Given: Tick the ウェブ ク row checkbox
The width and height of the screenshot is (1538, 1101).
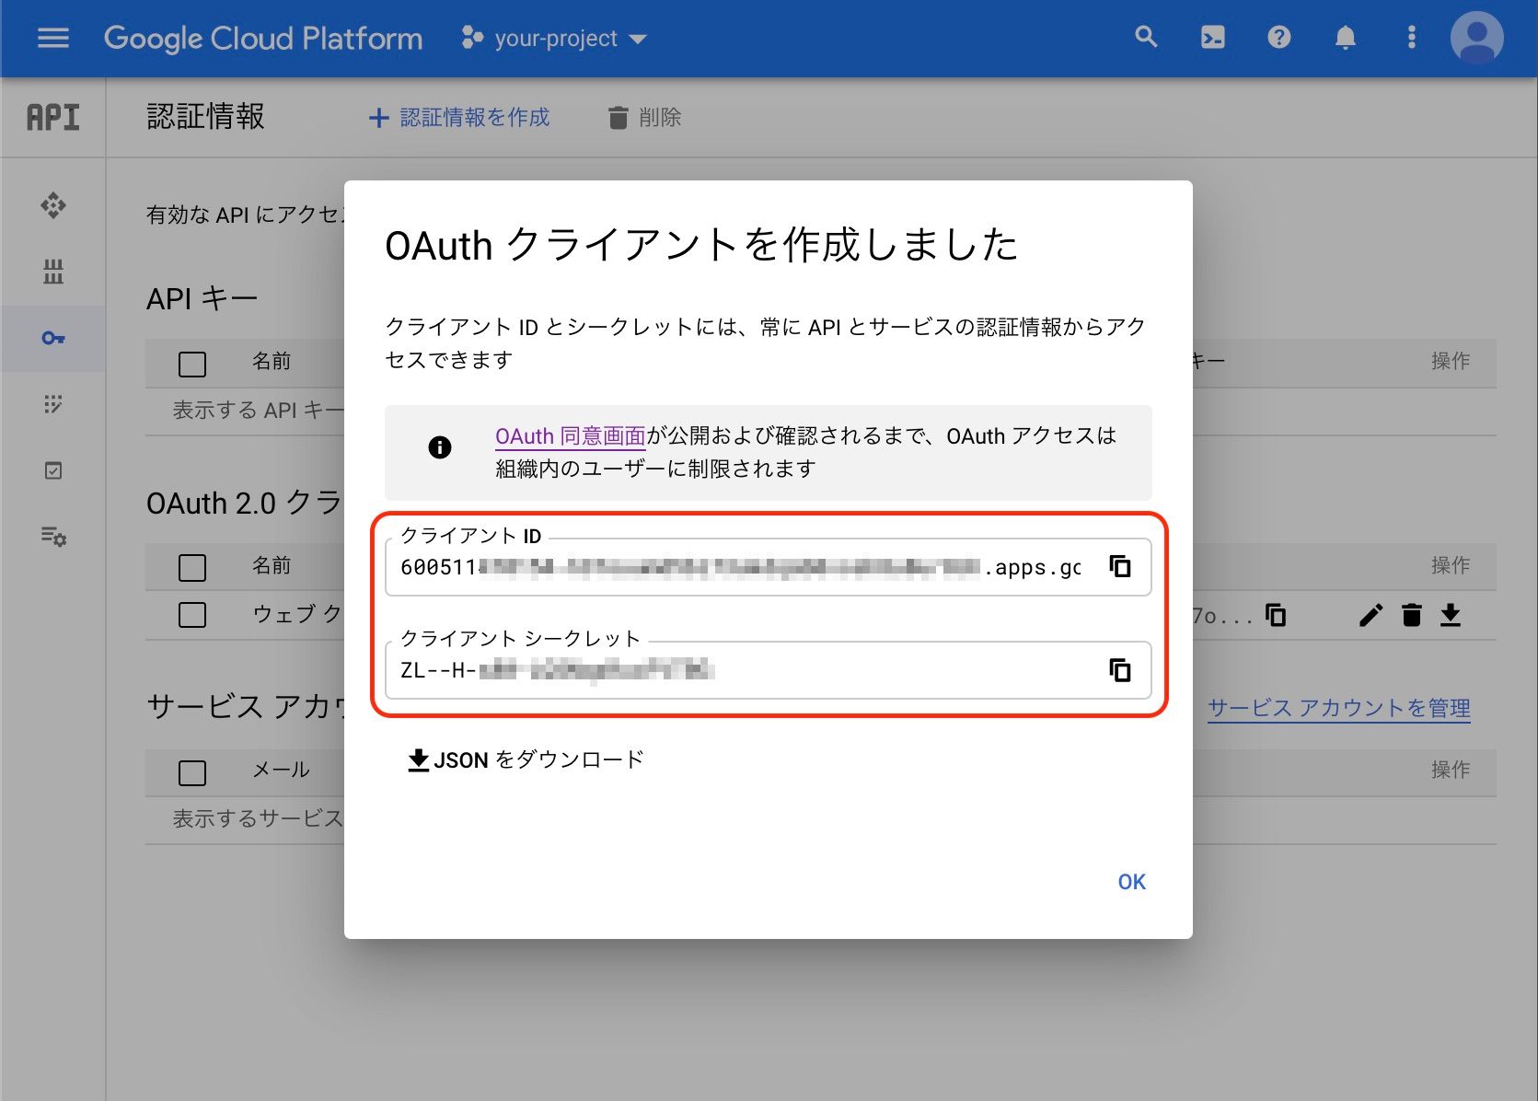Looking at the screenshot, I should click(192, 615).
